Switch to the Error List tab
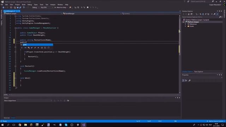 click(6, 118)
